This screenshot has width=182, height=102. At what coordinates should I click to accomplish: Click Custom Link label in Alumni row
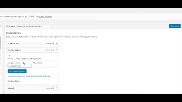coord(50,88)
